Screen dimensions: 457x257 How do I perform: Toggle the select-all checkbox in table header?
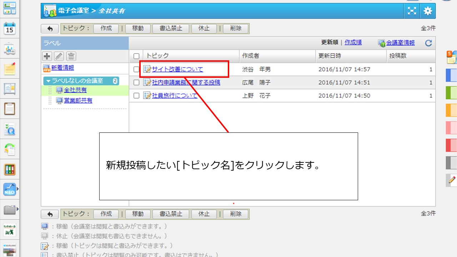click(136, 56)
